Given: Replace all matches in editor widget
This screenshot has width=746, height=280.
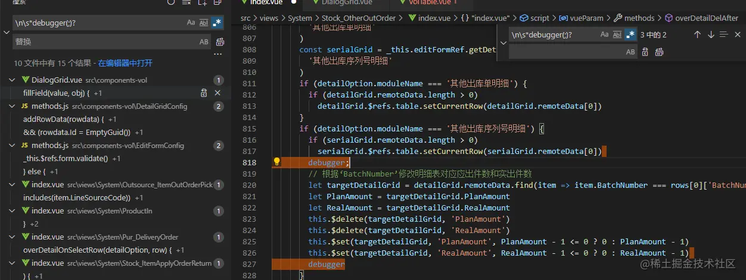Looking at the screenshot, I should click(x=659, y=52).
